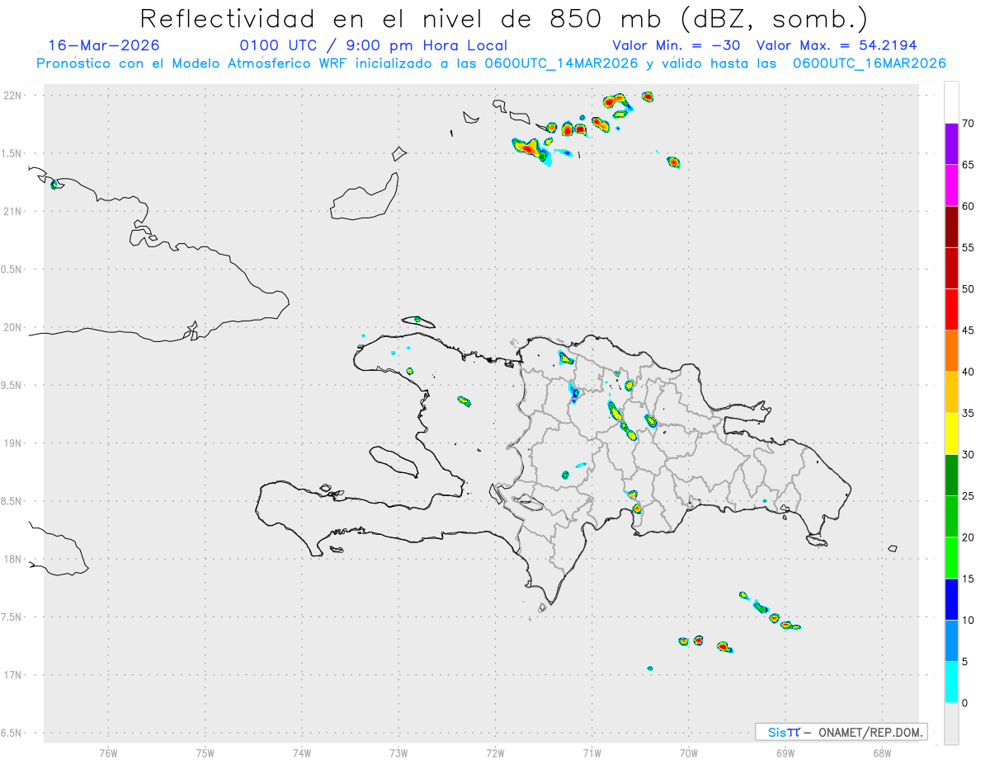990x764 pixels.
Task: Click the 75W longitude axis label
Action: [205, 752]
